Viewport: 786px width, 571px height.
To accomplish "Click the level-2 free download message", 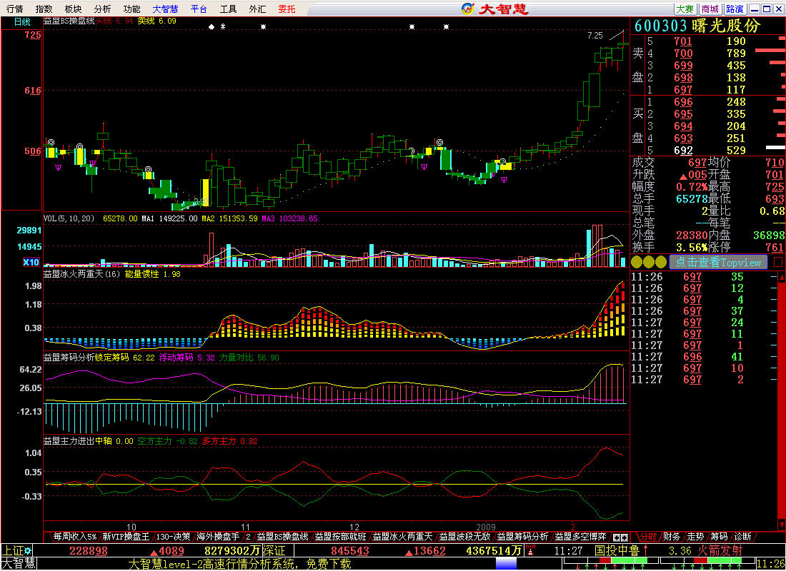I will 239,564.
